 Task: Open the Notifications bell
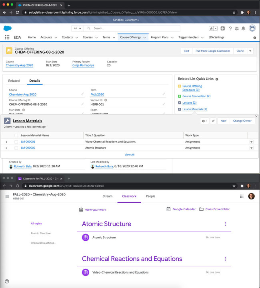tap(243, 28)
